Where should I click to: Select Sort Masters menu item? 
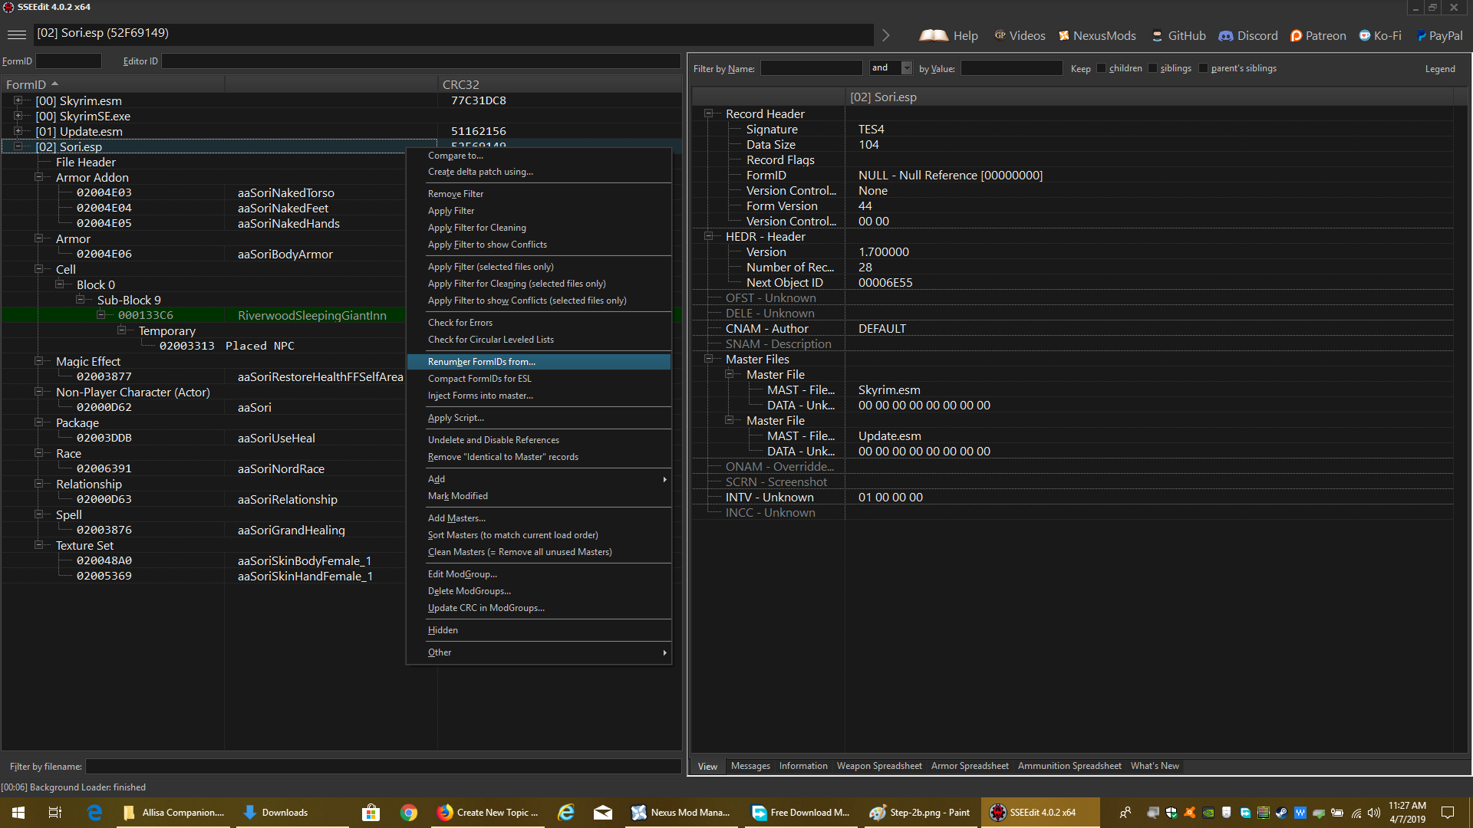pyautogui.click(x=539, y=535)
